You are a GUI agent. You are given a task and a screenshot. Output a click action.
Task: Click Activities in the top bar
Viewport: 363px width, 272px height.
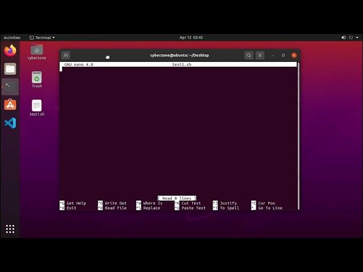click(x=12, y=37)
